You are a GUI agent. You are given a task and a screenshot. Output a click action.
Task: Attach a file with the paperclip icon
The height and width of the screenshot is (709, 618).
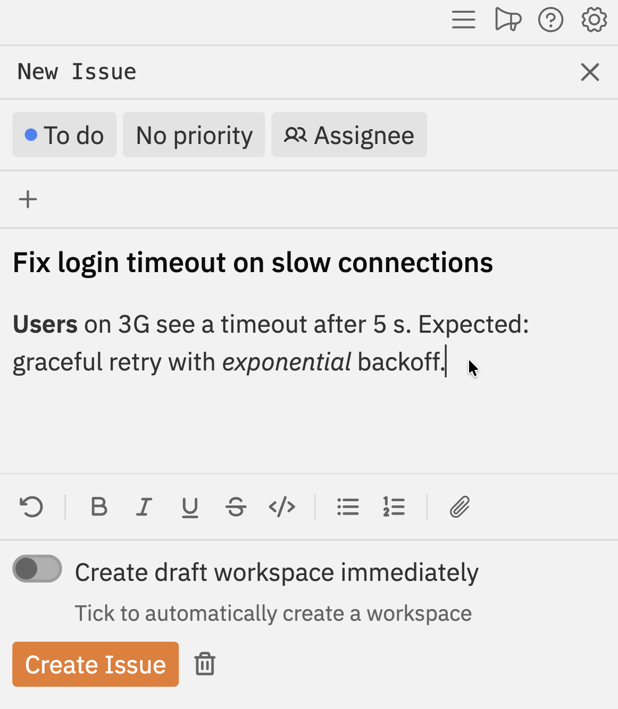coord(459,507)
